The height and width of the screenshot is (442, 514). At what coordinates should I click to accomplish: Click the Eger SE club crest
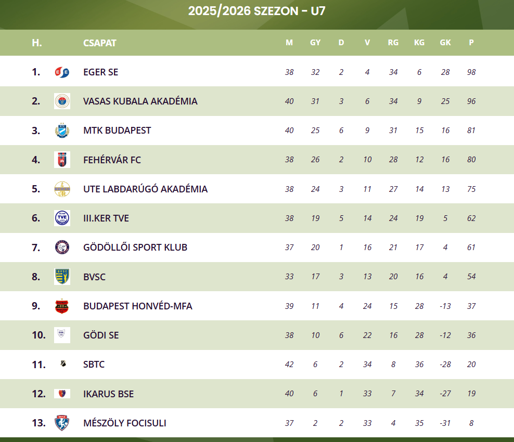pos(62,72)
